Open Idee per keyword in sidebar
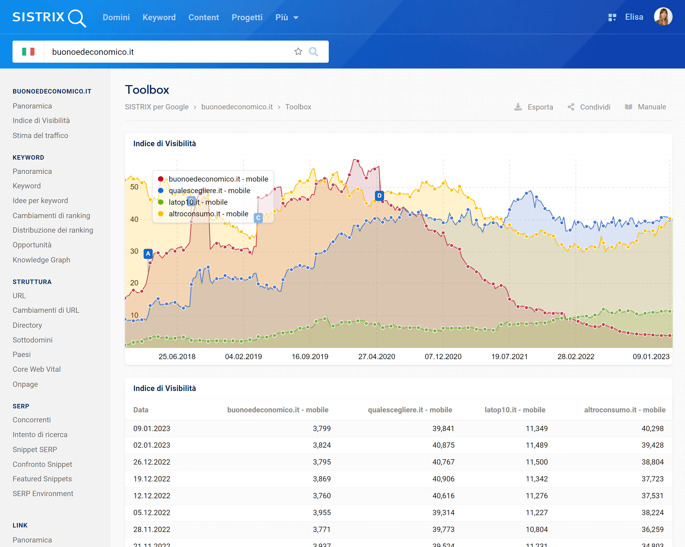Screen dimensions: 685x547 click(40, 201)
